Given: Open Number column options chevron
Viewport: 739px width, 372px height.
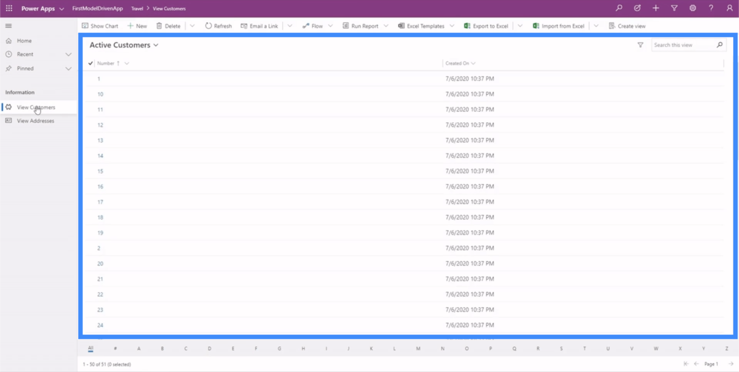Looking at the screenshot, I should 127,63.
